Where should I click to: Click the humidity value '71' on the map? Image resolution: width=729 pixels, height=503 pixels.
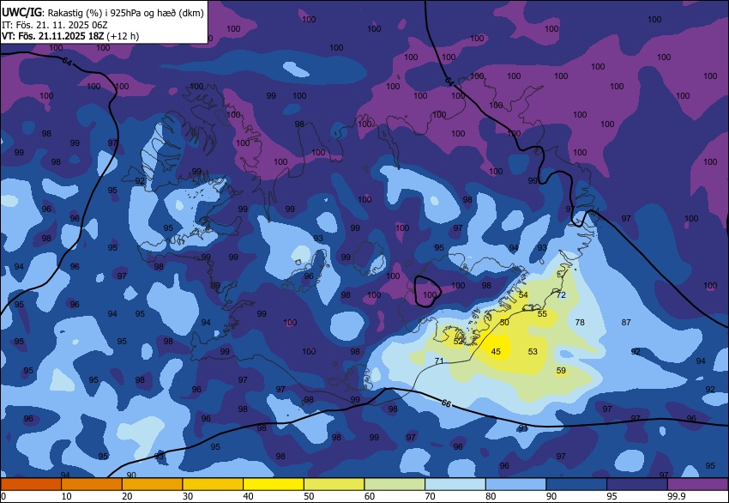coord(439,361)
